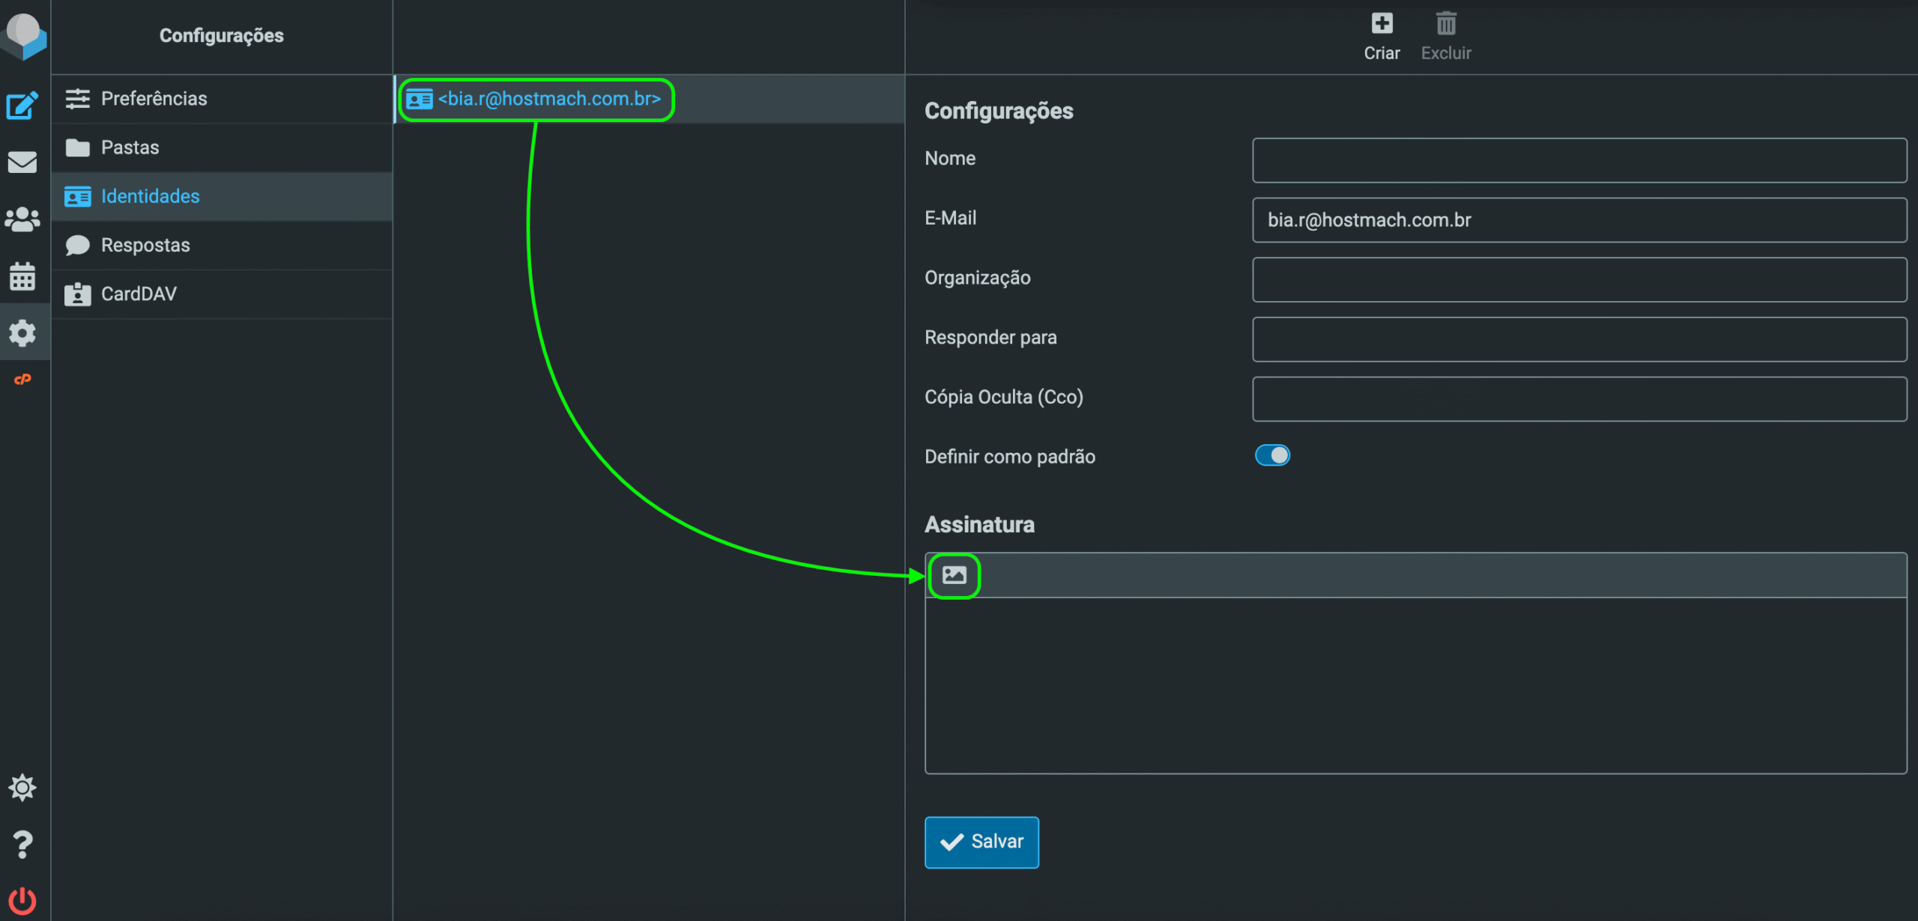1918x921 pixels.
Task: Click the Nome input field
Action: point(1579,160)
